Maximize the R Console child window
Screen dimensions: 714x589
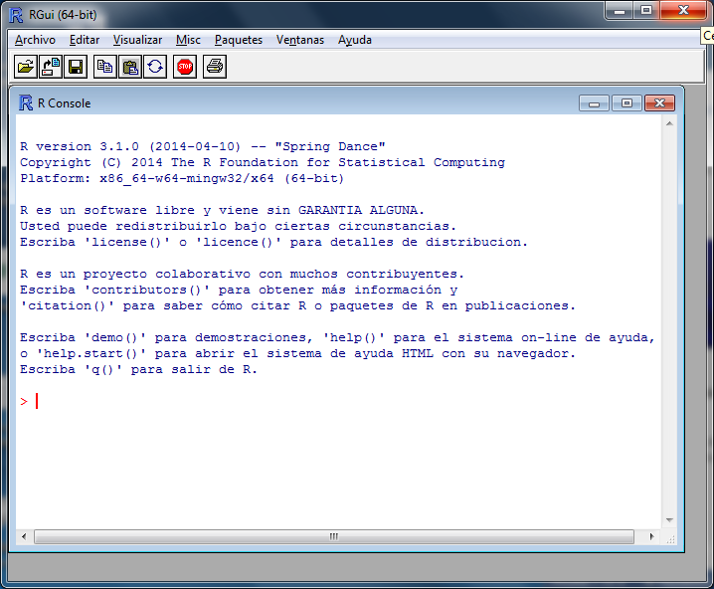pos(626,103)
